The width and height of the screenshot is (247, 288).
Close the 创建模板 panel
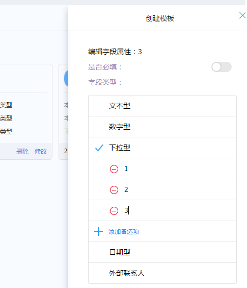click(242, 15)
